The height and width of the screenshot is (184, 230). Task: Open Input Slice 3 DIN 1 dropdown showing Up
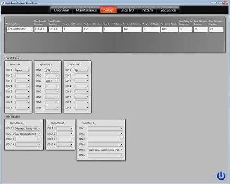81,70
